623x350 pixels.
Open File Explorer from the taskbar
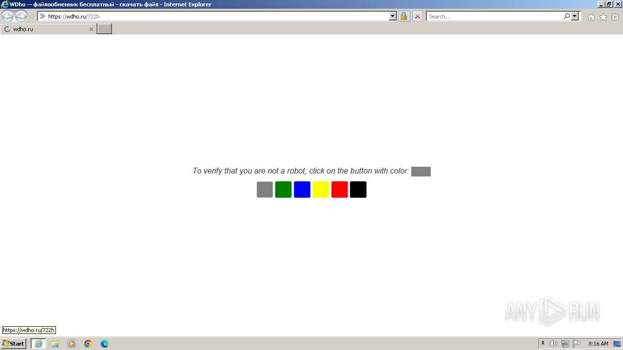[55, 344]
